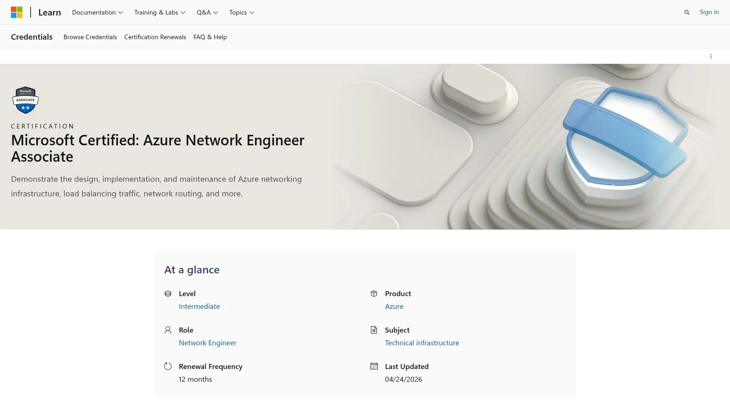Click the Subject document icon

click(374, 330)
